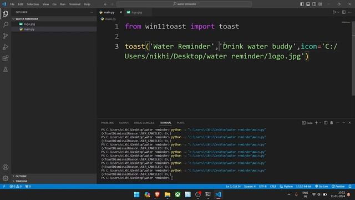Open notifications bell in status bar

click(350, 187)
